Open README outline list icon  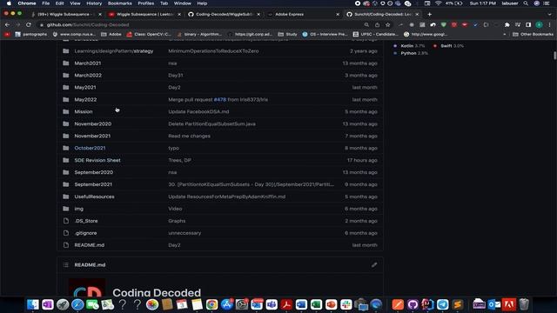66,264
